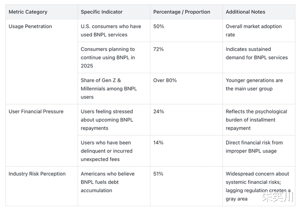
Task: Select the Overall market adoption rate note
Action: (x=254, y=30)
